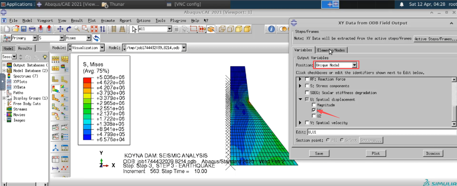Select the Pan View tool

click(x=60, y=29)
